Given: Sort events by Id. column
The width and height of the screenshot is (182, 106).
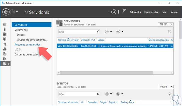Looking at the screenshot, I should point(82,102).
